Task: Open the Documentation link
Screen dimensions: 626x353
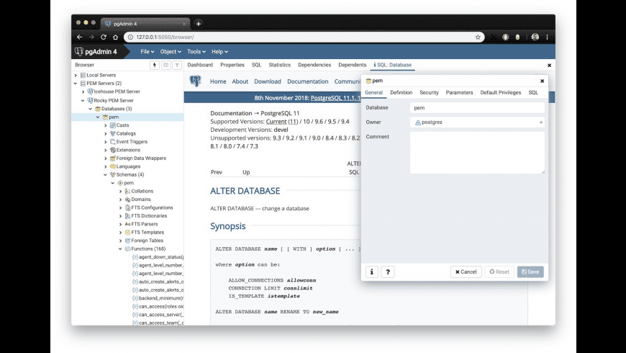Action: pyautogui.click(x=307, y=81)
